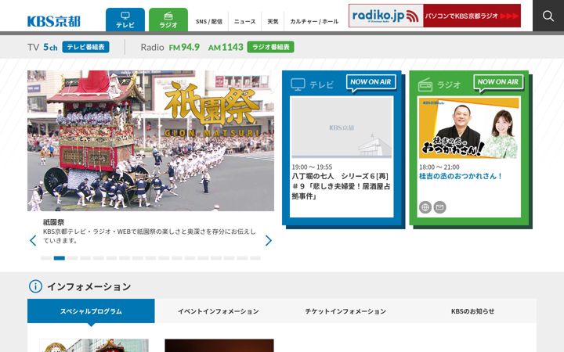Select the last carousel indicator dot
This screenshot has width=564, height=352.
[x=255, y=258]
